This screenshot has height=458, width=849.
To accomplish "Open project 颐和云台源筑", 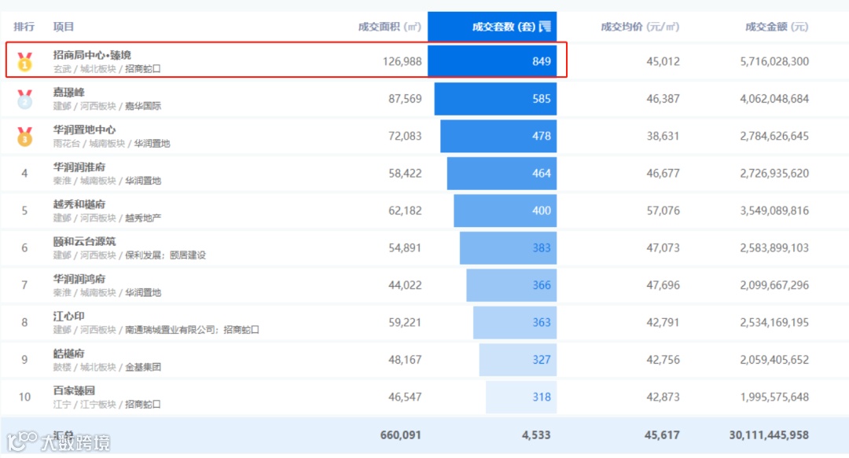I will [x=84, y=241].
